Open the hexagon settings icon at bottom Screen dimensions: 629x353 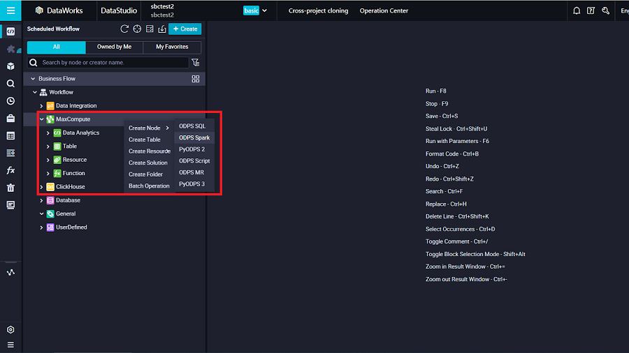(10, 330)
